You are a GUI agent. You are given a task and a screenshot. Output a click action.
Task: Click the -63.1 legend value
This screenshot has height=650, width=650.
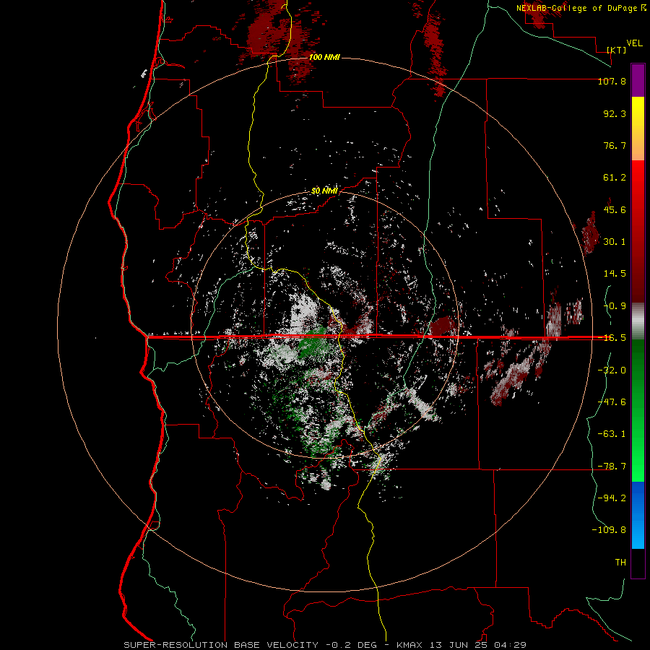[612, 434]
